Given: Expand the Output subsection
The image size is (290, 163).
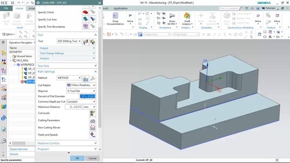Looking at the screenshot, I should 94,48.
